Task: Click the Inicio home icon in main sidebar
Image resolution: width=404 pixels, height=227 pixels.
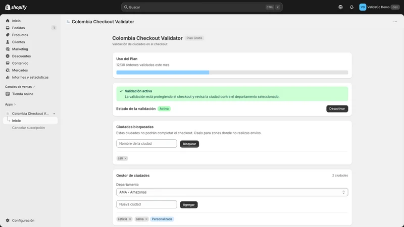Action: [x=8, y=21]
